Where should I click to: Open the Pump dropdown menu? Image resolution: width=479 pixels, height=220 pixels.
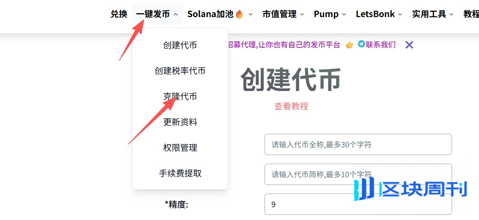pos(330,14)
